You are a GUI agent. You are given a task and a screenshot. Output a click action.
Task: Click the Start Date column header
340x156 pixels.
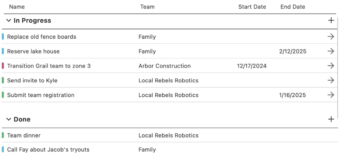pyautogui.click(x=252, y=7)
